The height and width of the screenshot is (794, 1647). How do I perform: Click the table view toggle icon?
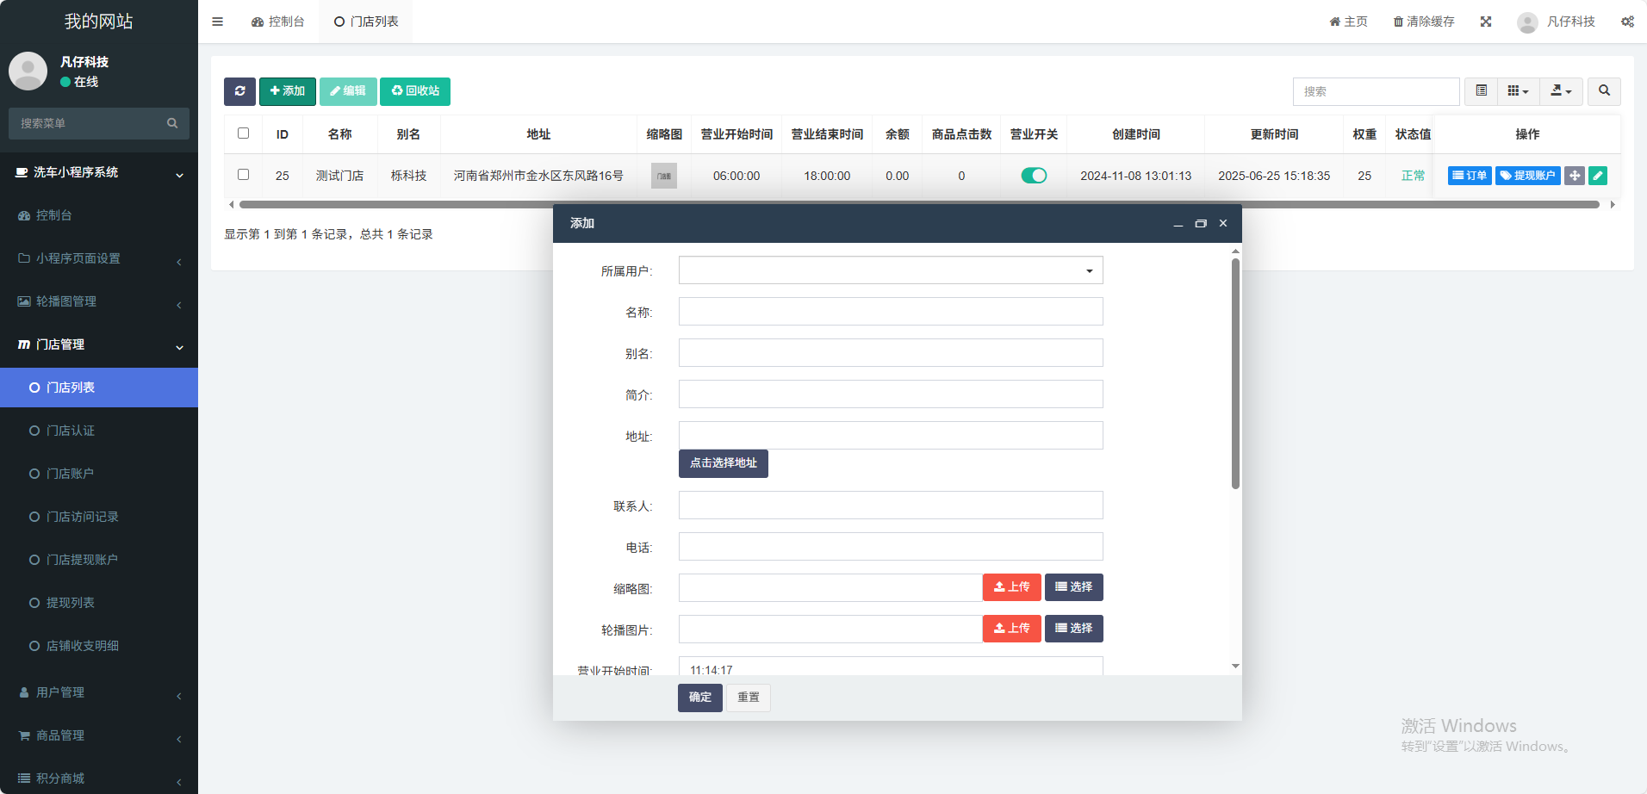coord(1481,91)
